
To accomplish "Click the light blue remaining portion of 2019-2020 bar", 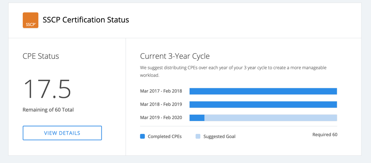I will pos(271,118).
